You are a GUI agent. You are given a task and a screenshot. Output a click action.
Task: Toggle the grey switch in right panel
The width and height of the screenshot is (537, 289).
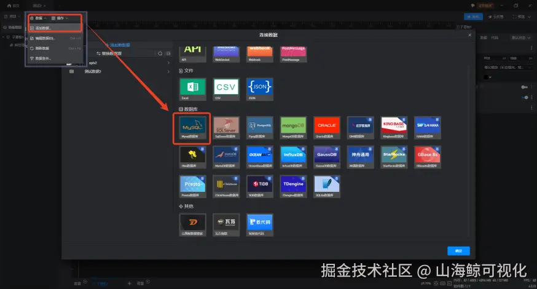tap(524, 87)
